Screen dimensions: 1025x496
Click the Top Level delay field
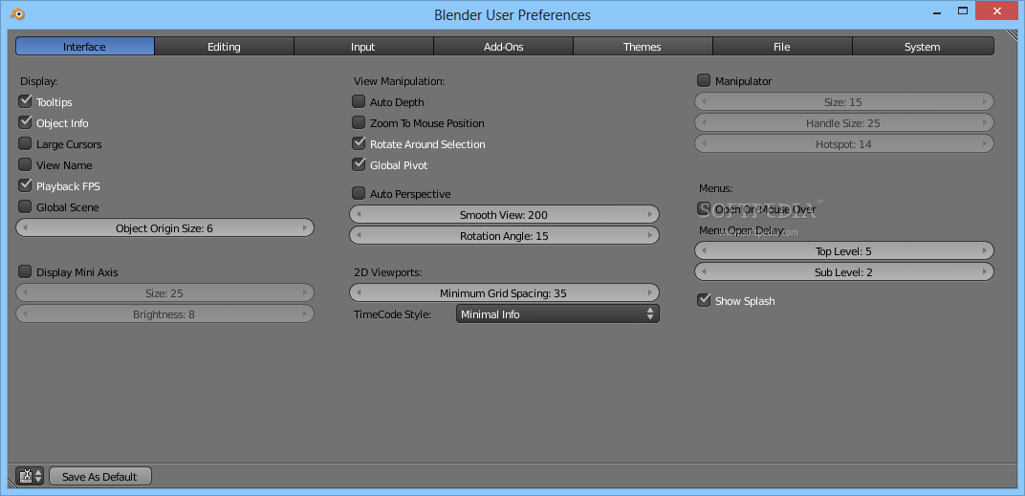point(844,251)
